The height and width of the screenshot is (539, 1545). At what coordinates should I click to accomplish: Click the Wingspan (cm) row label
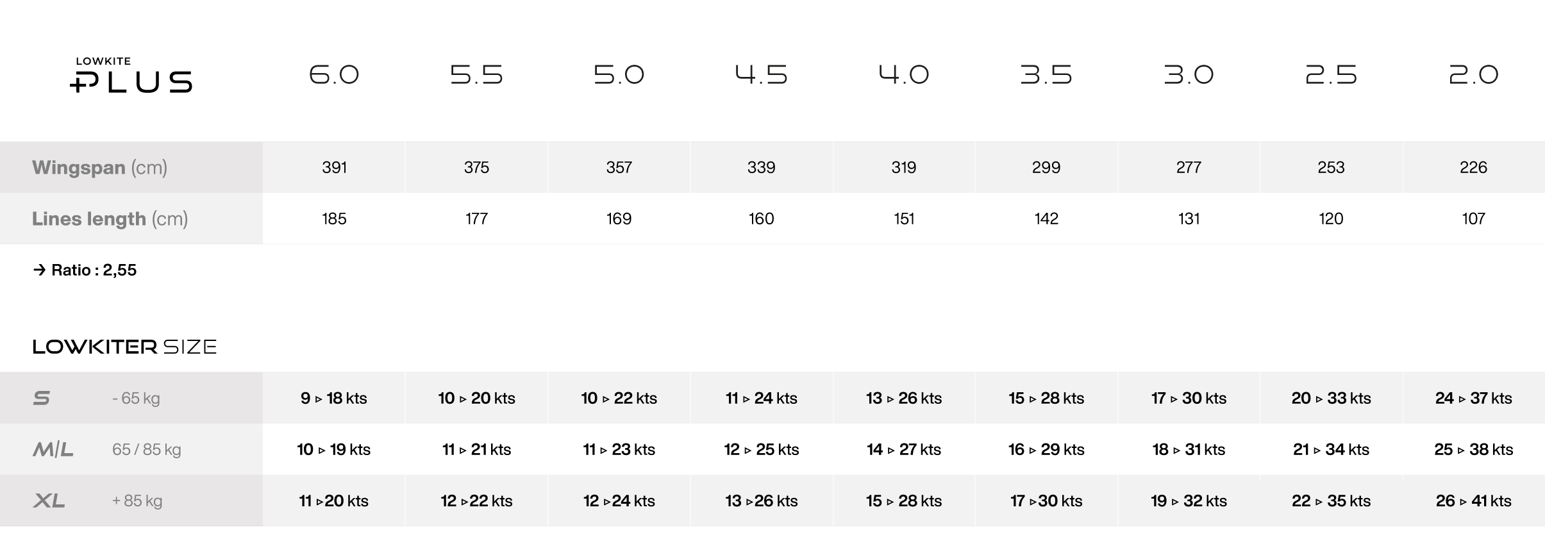coord(99,167)
